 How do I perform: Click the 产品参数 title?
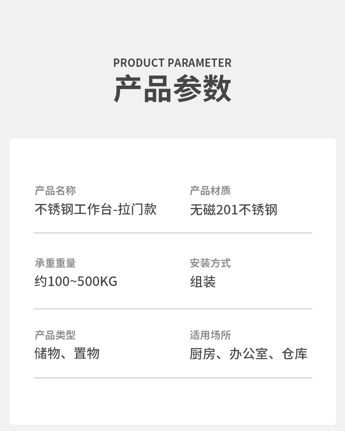[x=172, y=89]
